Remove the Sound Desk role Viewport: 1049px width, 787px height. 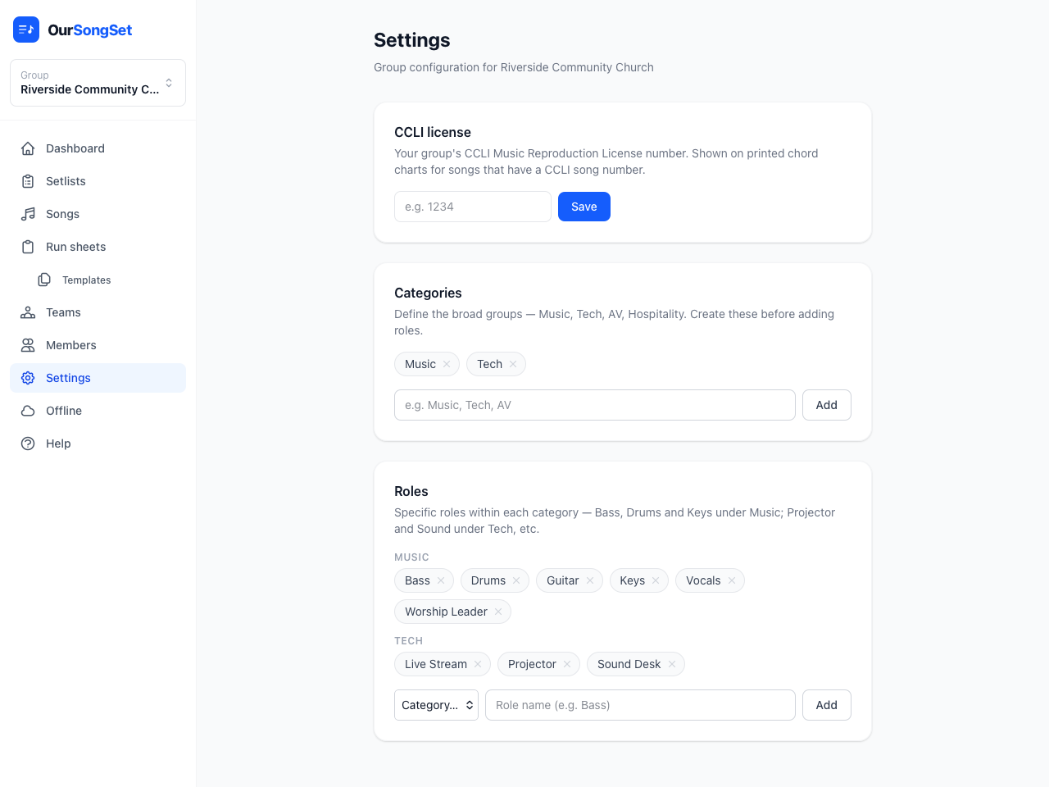672,664
